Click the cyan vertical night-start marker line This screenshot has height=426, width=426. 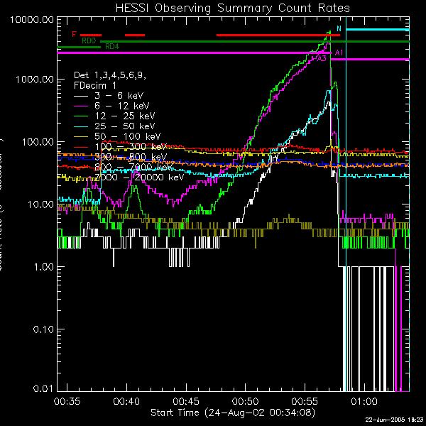tap(346, 204)
